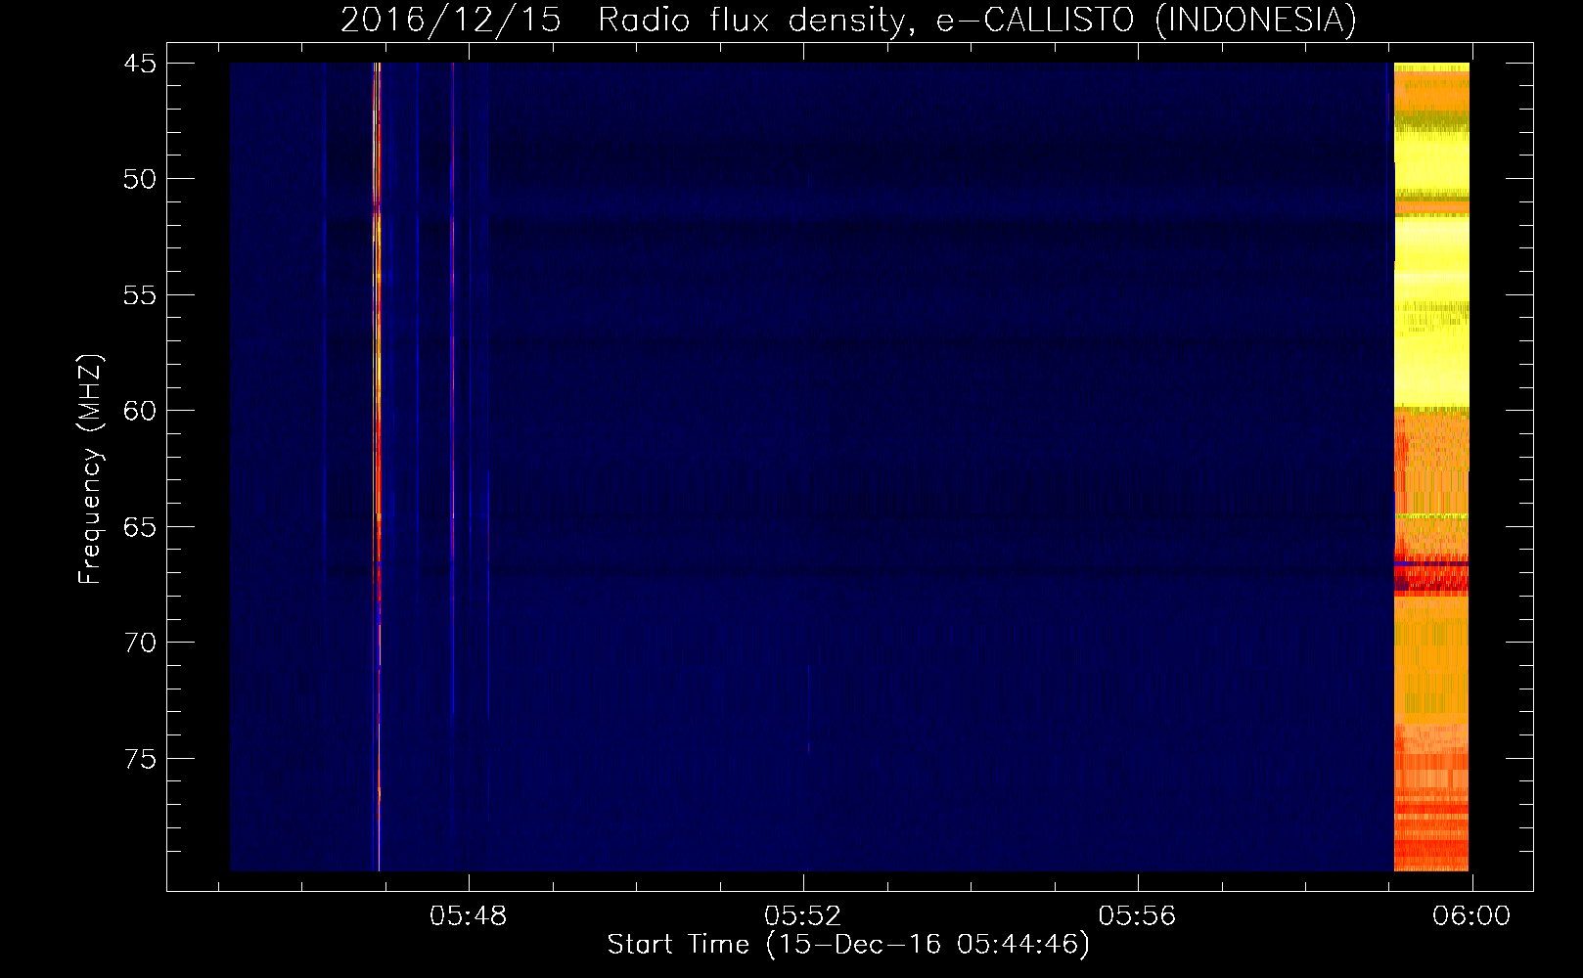Click the 70 frequency tick label
Image resolution: width=1583 pixels, height=978 pixels.
coord(139,643)
